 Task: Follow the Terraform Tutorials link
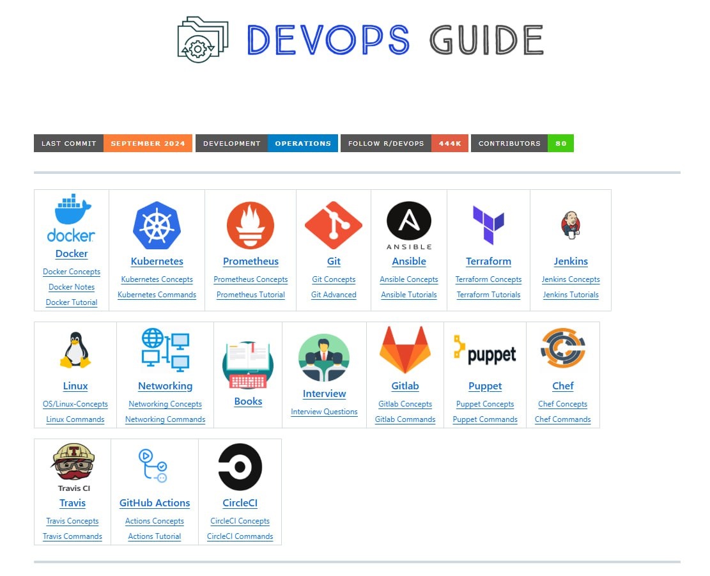click(x=488, y=295)
